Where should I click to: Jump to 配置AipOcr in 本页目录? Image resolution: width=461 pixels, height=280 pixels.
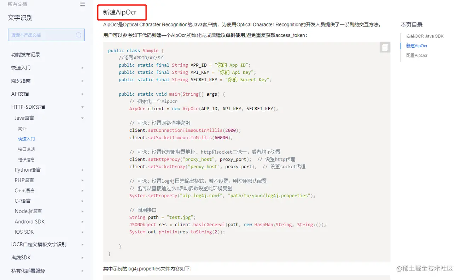pyautogui.click(x=417, y=55)
